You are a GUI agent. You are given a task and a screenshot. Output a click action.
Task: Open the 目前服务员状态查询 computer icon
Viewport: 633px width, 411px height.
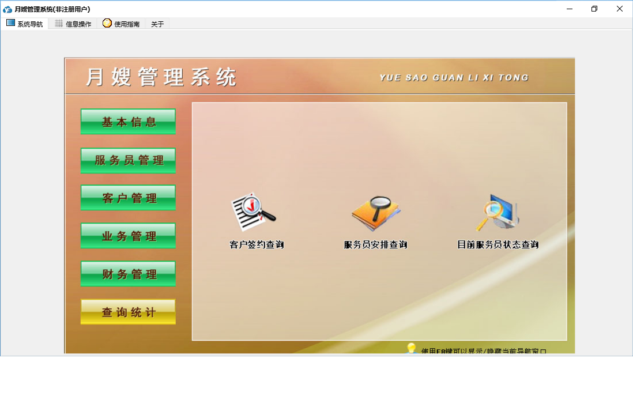click(498, 212)
